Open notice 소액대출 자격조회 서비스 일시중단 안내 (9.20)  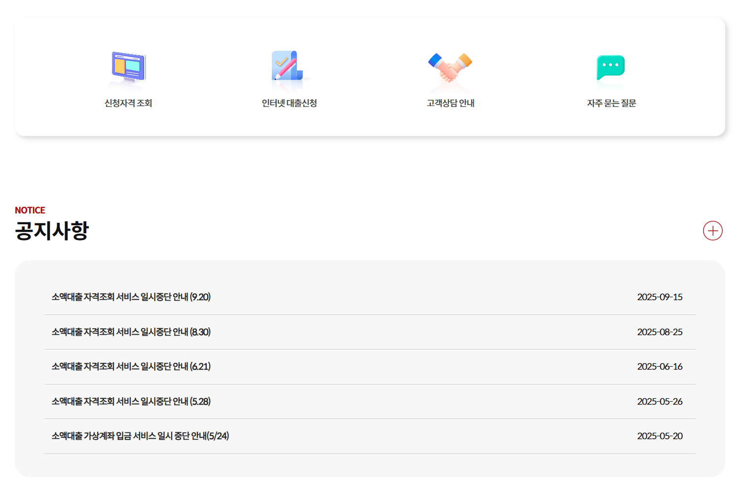pyautogui.click(x=131, y=297)
